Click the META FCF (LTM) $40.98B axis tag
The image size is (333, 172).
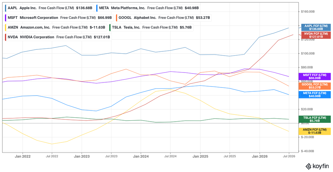pyautogui.click(x=314, y=95)
